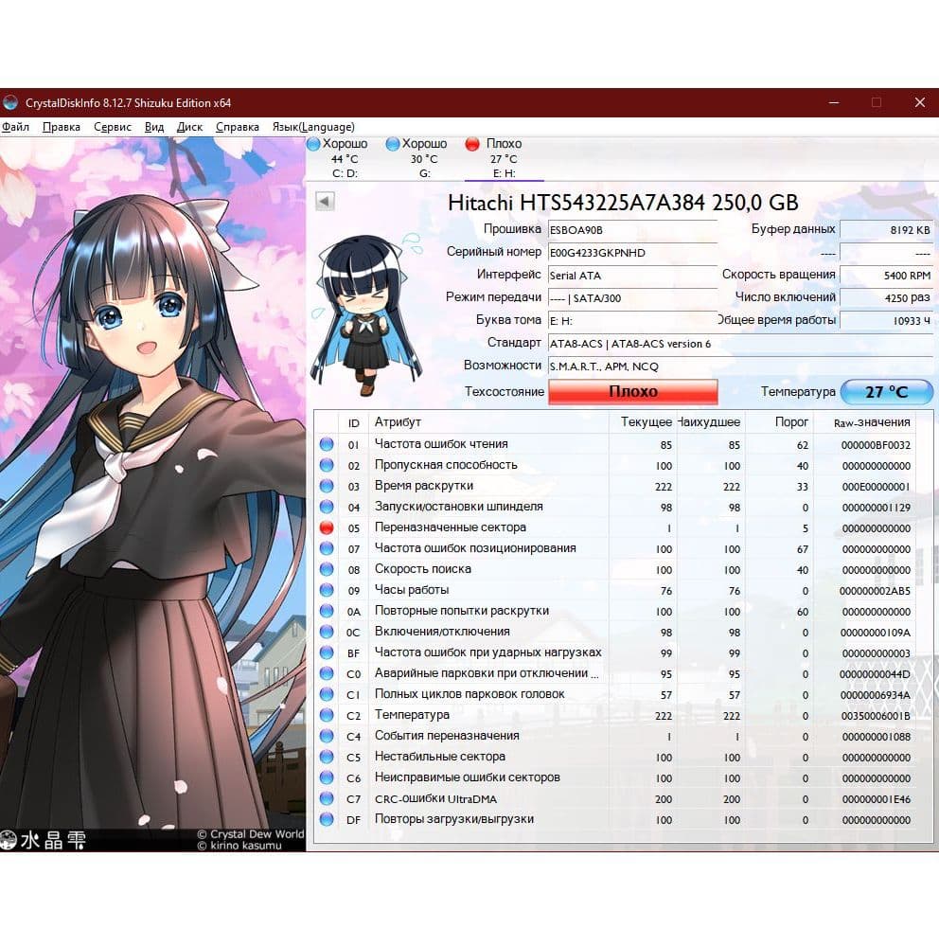Image resolution: width=939 pixels, height=947 pixels.
Task: Click status icon of Нестабильные сектора row
Action: click(x=327, y=757)
